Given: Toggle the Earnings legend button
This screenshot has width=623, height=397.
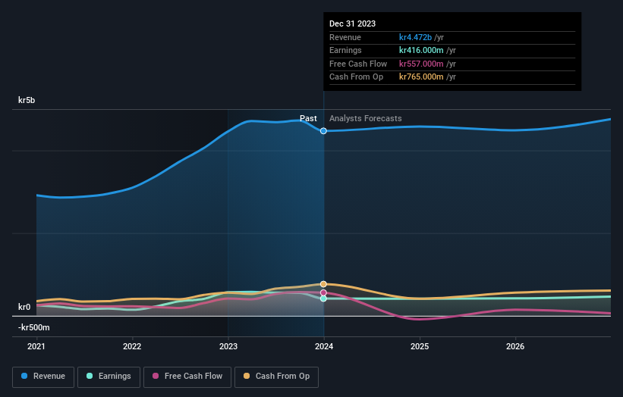Looking at the screenshot, I should pos(109,377).
